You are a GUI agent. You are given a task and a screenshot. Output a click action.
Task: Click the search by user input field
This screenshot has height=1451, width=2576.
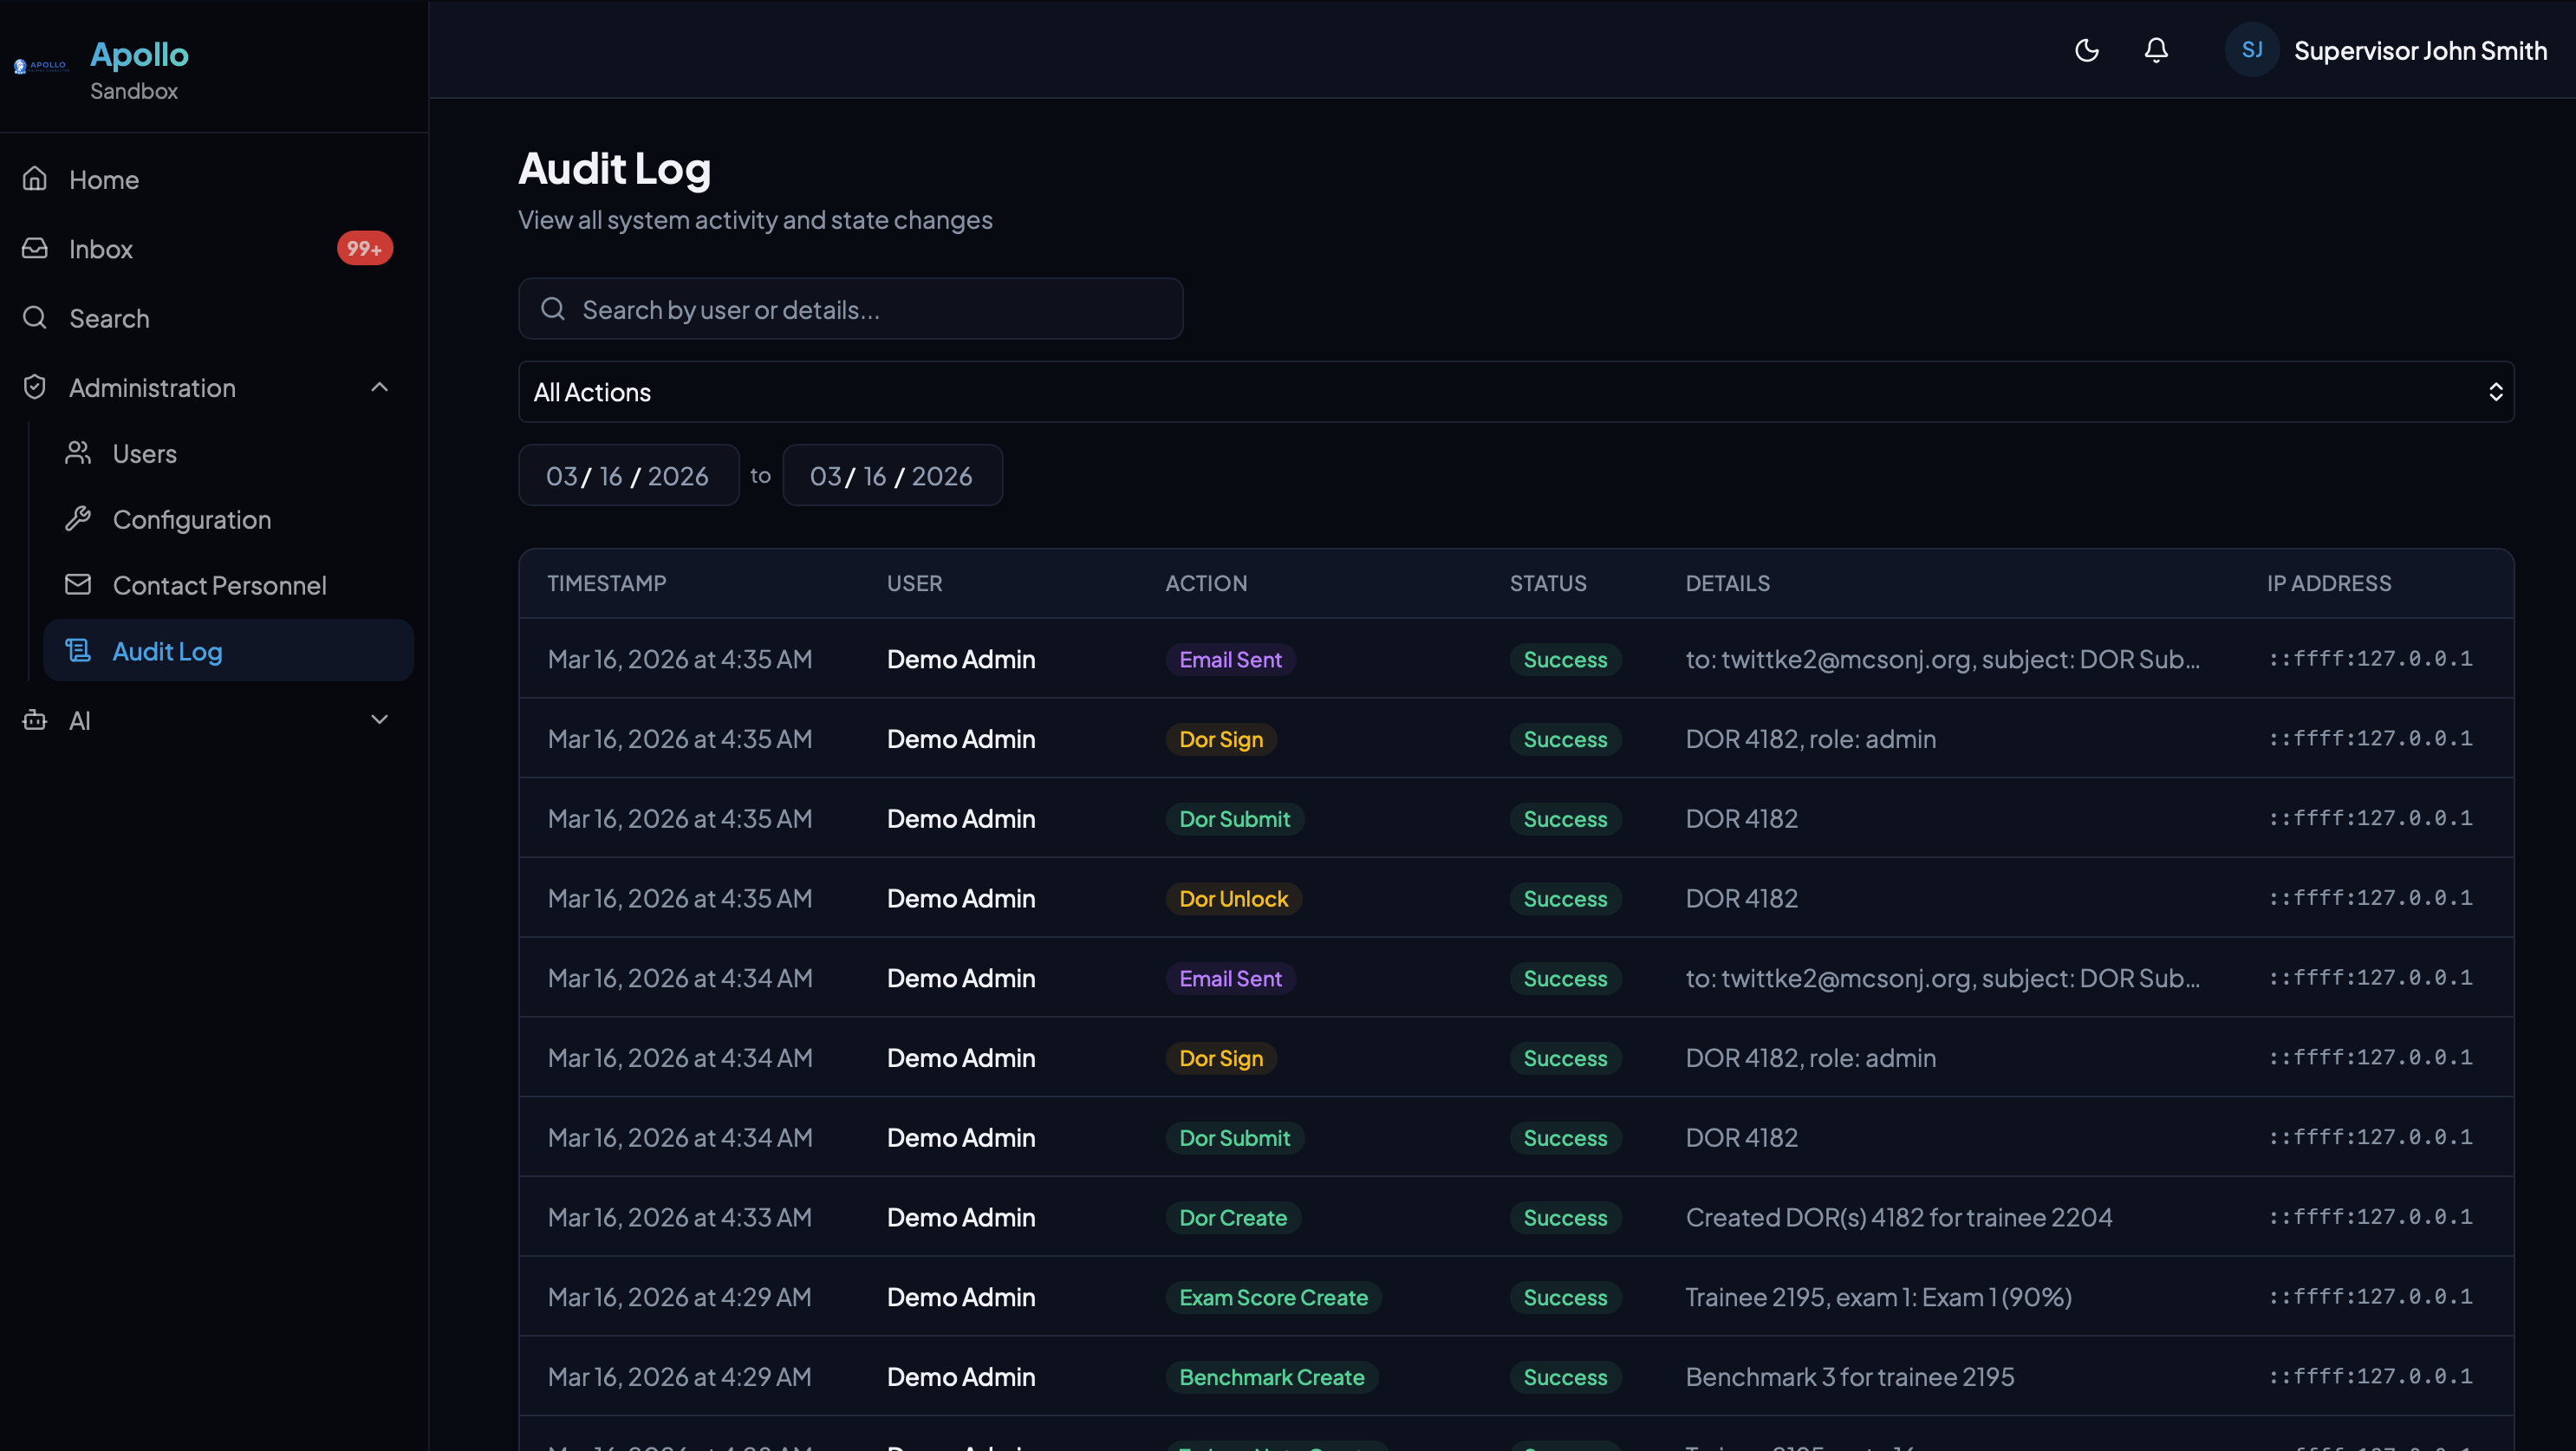click(x=850, y=309)
